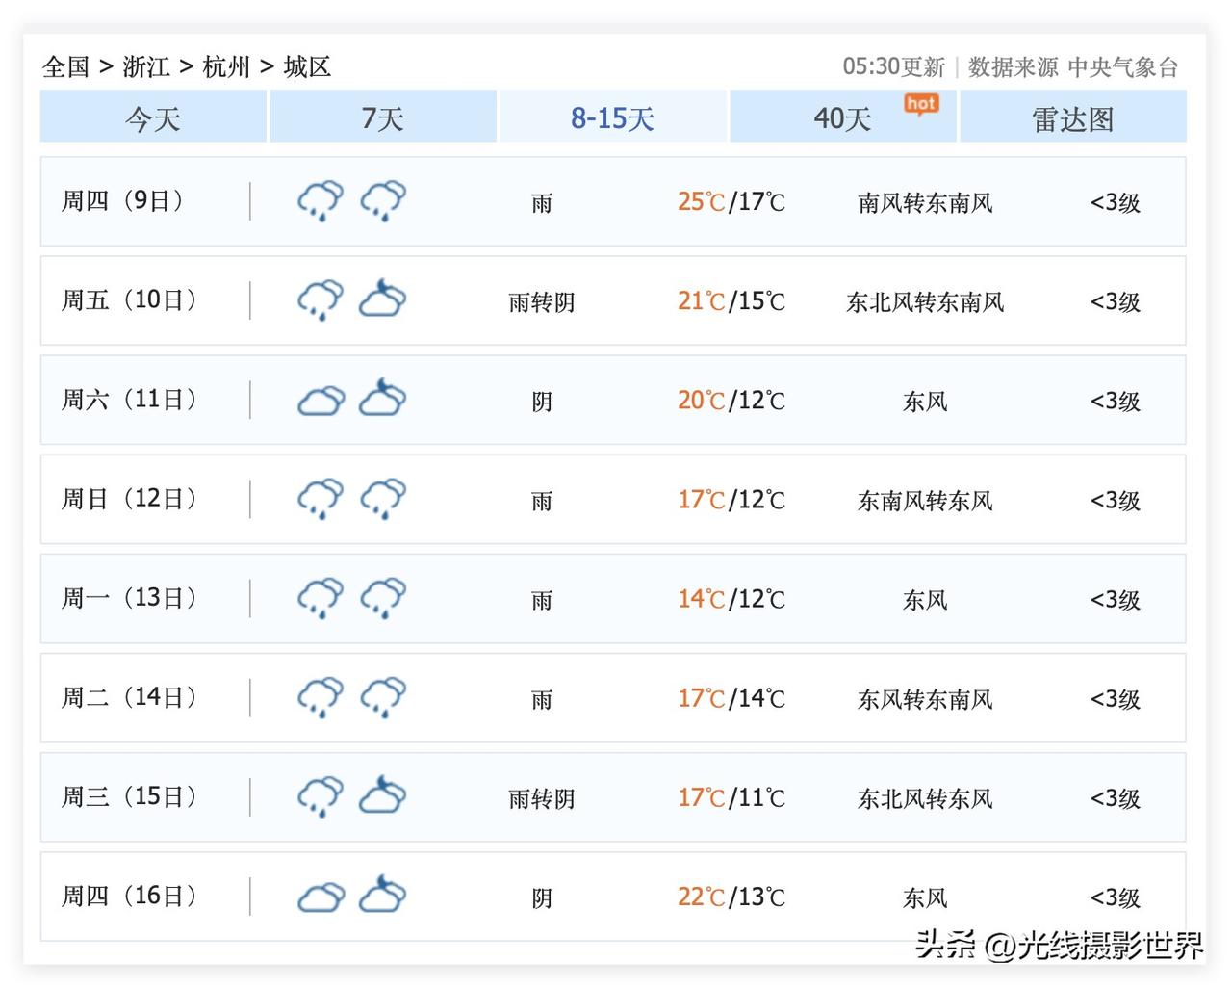Screen dimensions: 1232x988
Task: Click the 杭州 breadcrumb link
Action: click(x=226, y=66)
